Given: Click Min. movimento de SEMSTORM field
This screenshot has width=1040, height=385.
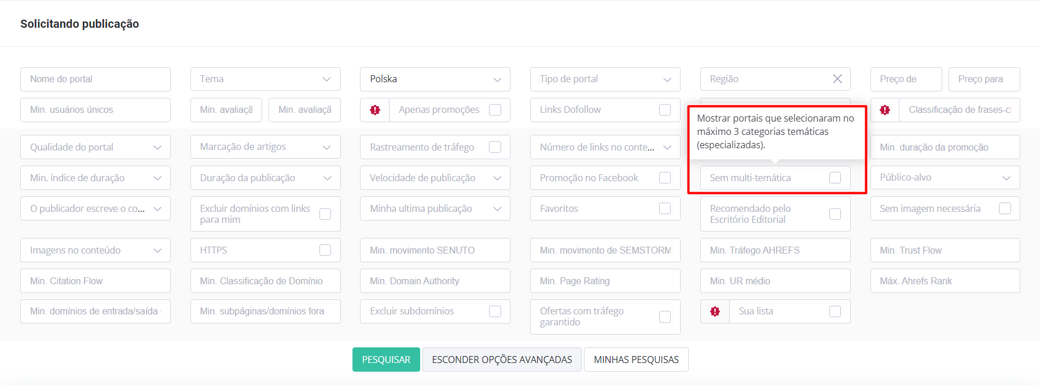Looking at the screenshot, I should point(605,250).
